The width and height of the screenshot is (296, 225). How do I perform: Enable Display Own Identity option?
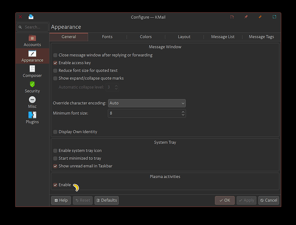pos(55,132)
